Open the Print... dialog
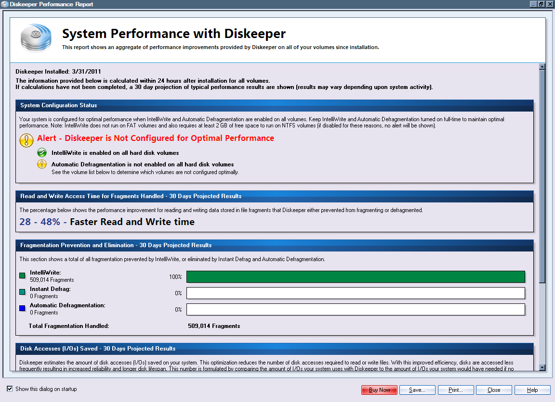Image resolution: width=555 pixels, height=402 pixels. (455, 390)
